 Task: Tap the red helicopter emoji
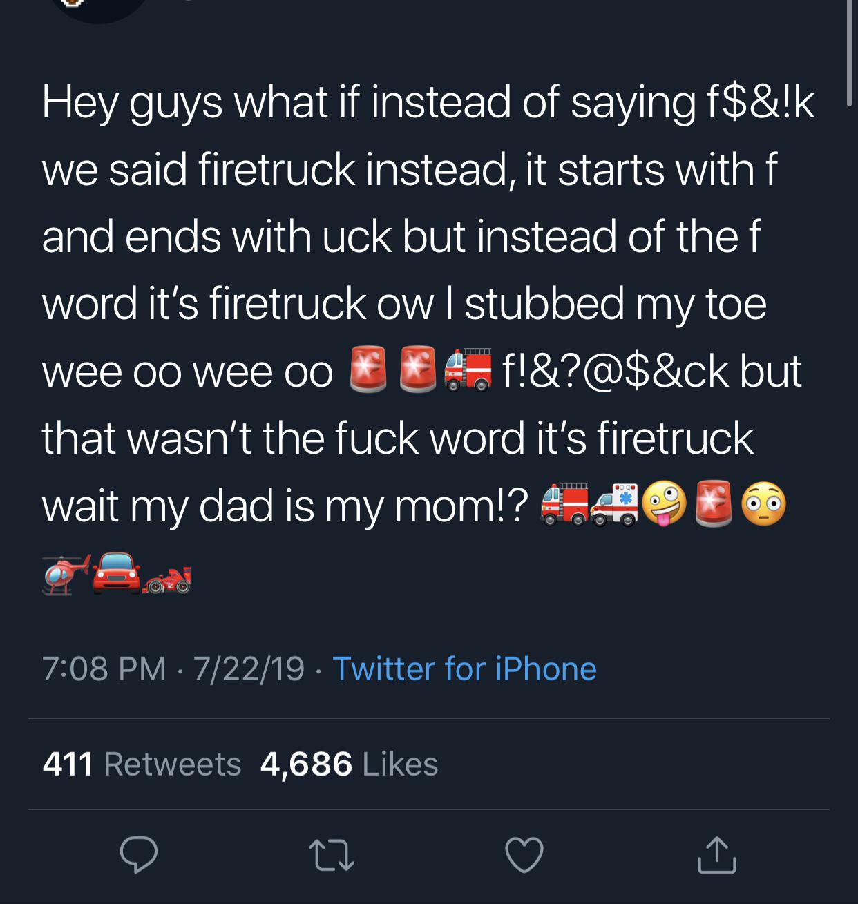(x=65, y=574)
